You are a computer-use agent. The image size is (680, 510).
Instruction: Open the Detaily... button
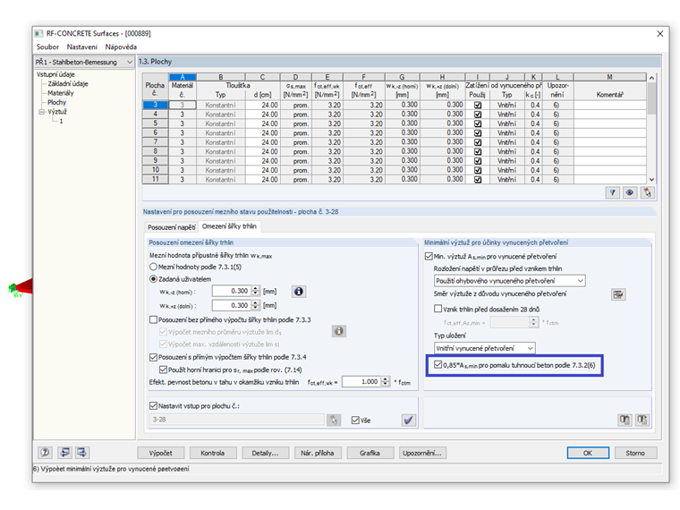pyautogui.click(x=265, y=453)
